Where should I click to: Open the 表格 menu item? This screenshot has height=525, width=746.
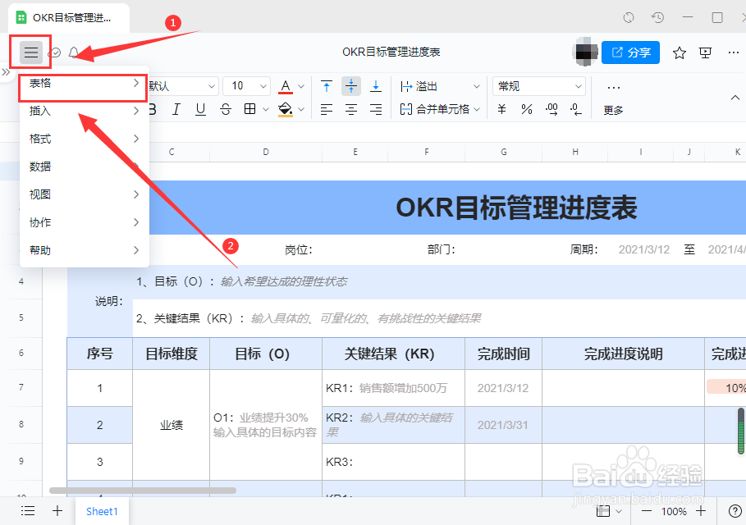[84, 84]
